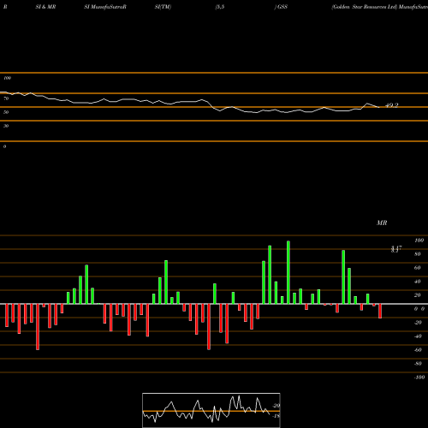Click the 'SI(TM)' header label

point(163,7)
